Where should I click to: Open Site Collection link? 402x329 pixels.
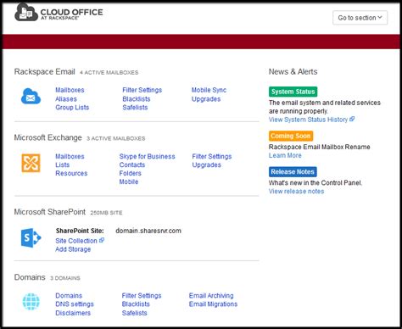(76, 241)
